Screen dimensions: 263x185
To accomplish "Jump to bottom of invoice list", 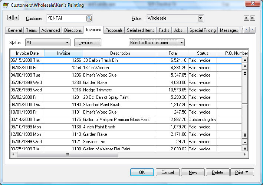I will point(244,148).
